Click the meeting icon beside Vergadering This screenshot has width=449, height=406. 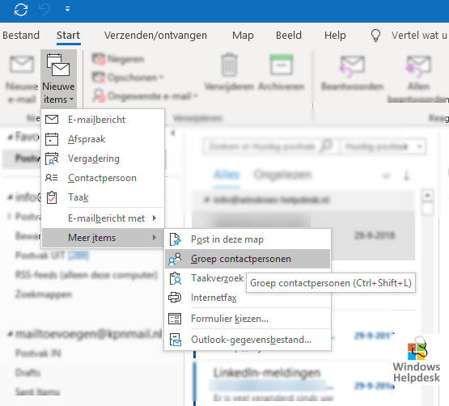point(52,159)
